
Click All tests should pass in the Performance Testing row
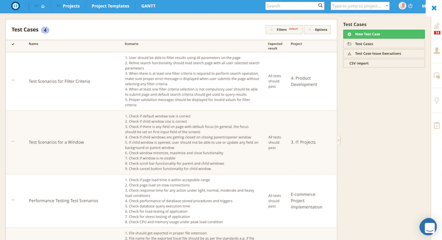click(274, 201)
